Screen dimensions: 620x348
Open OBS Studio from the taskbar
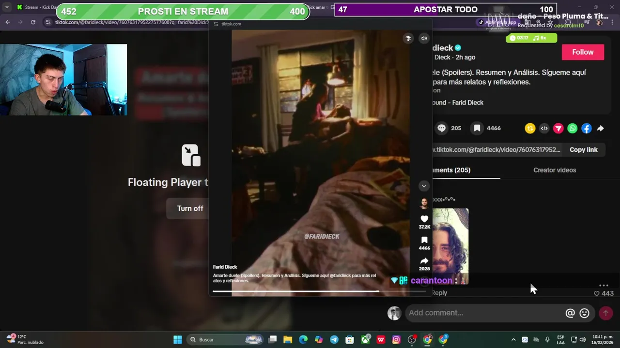point(412,340)
